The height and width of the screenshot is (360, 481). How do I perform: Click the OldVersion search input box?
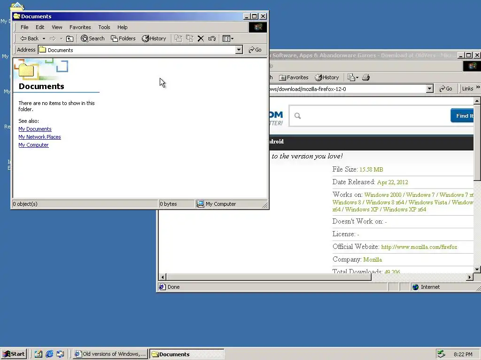click(369, 116)
